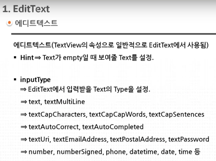Viewport: 216px width, 161px height.
Task: Click the arrow before 'text, textMultiLine'
Action: tap(24, 102)
